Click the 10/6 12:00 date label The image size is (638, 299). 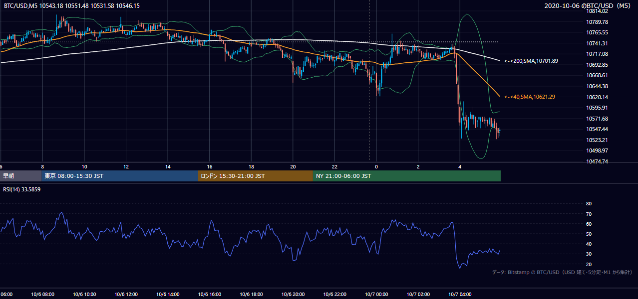click(126, 295)
